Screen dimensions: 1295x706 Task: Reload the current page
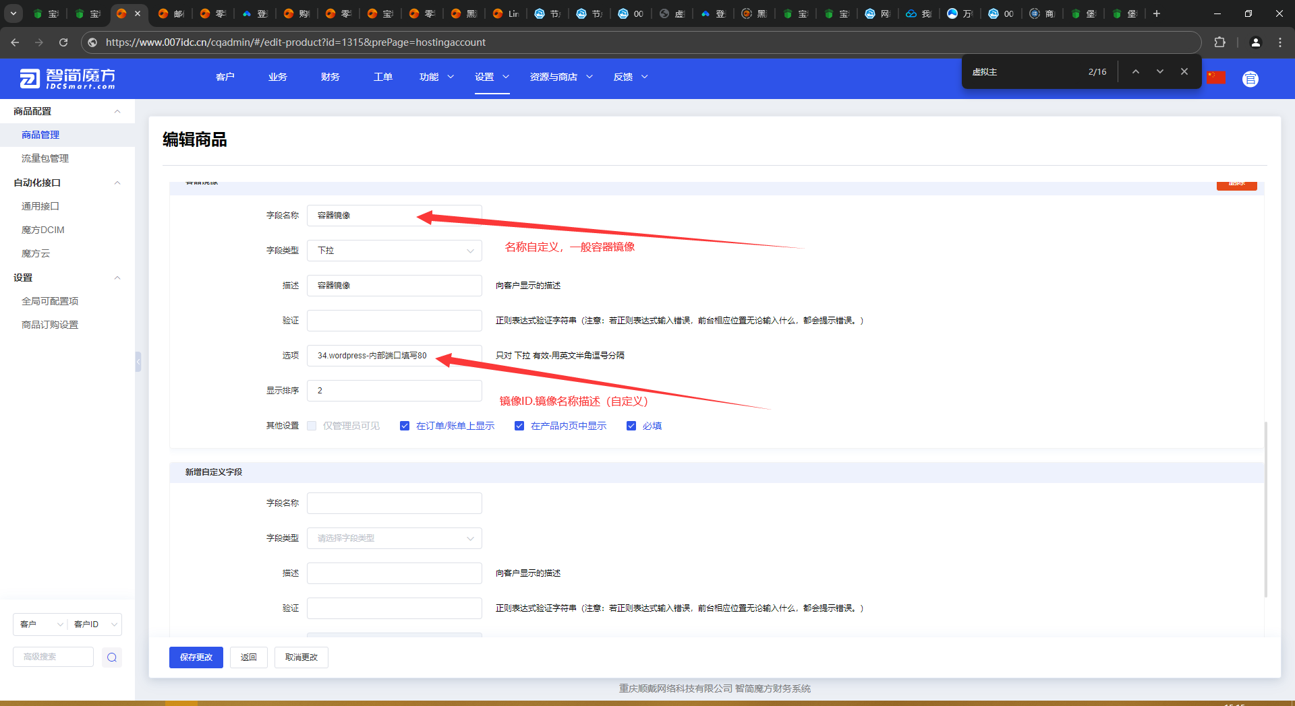(63, 42)
